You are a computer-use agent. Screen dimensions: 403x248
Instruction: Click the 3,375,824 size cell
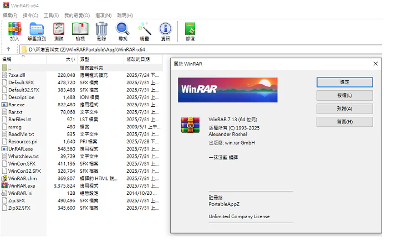pyautogui.click(x=64, y=185)
